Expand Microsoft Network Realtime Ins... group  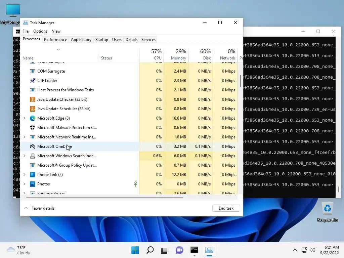(x=24, y=137)
